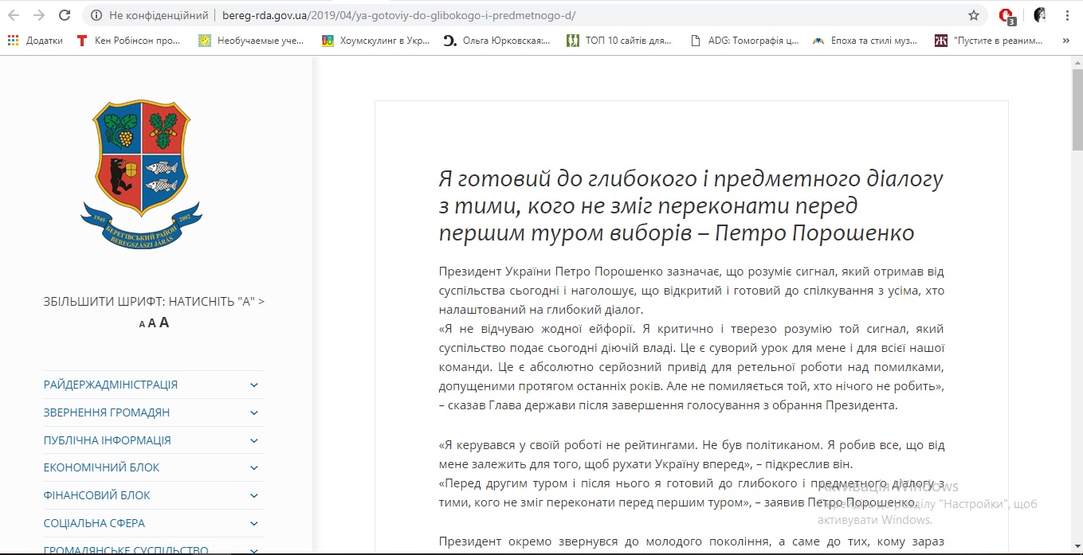Image resolution: width=1083 pixels, height=555 pixels.
Task: Go forward one page in the browser
Action: (39, 15)
